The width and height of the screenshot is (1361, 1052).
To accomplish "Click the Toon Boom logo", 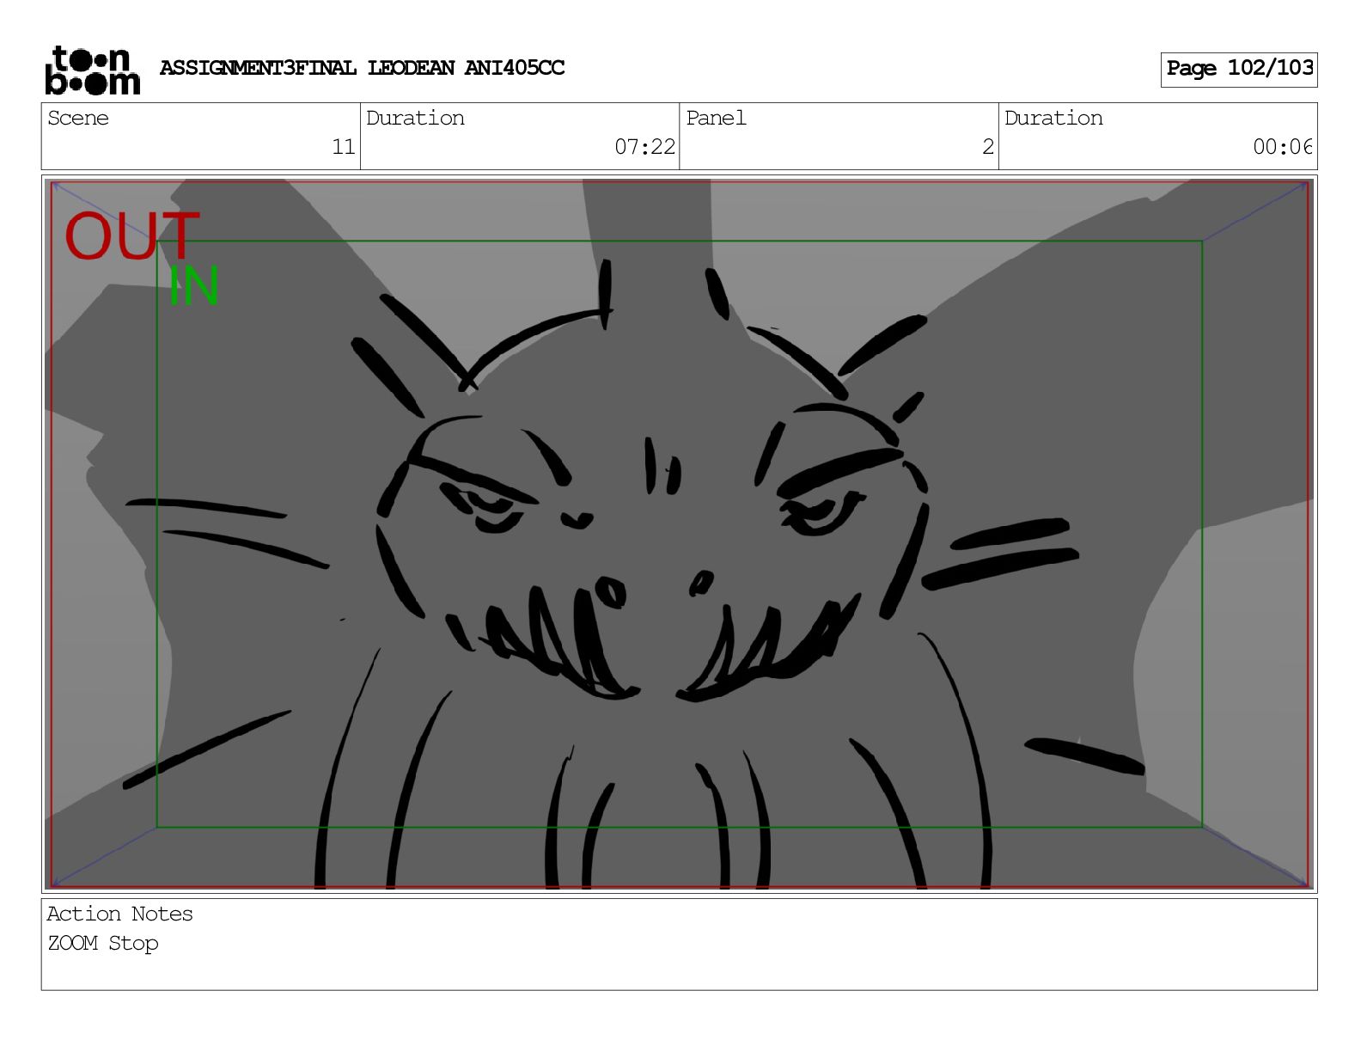I will click(x=92, y=70).
